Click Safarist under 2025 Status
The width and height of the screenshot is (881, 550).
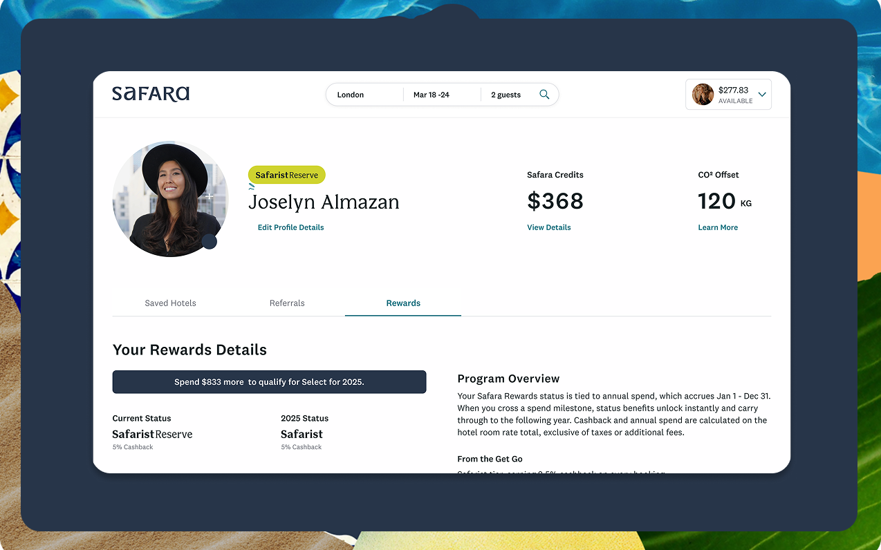click(302, 434)
